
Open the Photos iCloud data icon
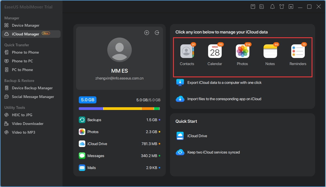pos(242,51)
